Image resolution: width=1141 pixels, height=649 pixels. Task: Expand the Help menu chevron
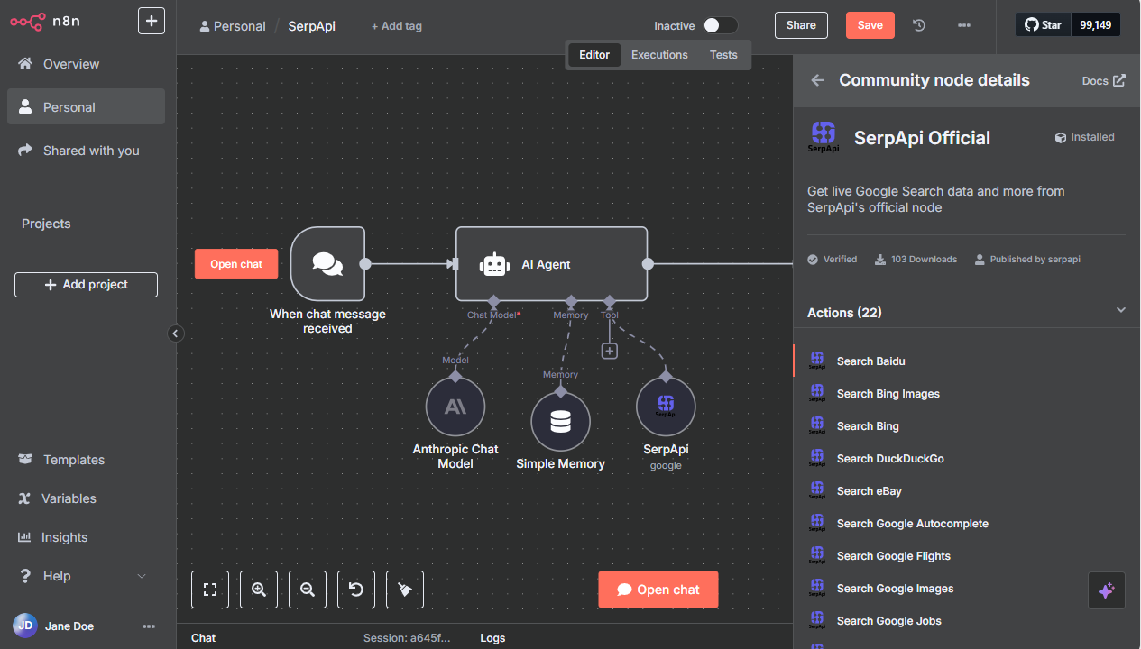click(142, 576)
